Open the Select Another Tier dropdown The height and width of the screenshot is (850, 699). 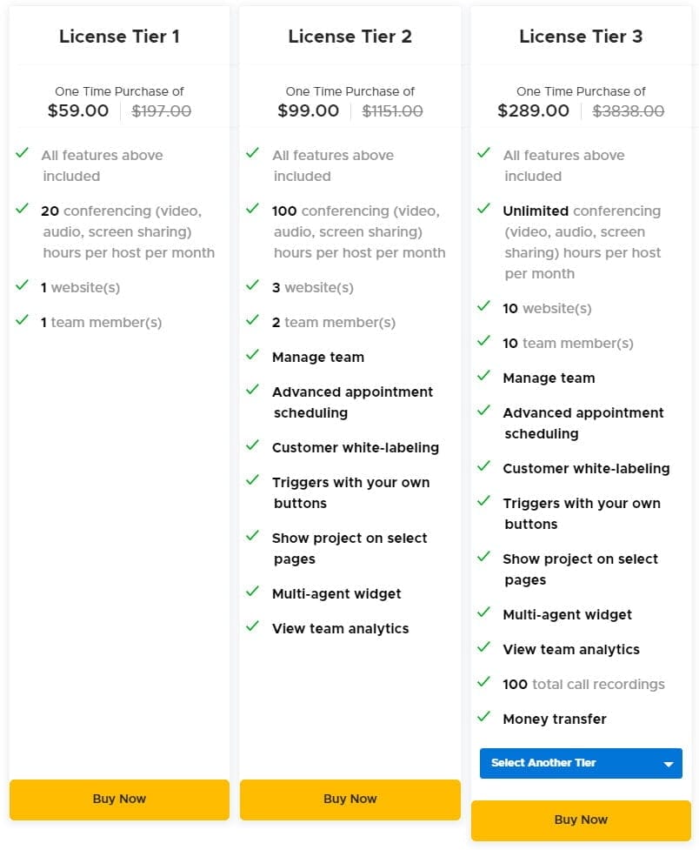[581, 763]
